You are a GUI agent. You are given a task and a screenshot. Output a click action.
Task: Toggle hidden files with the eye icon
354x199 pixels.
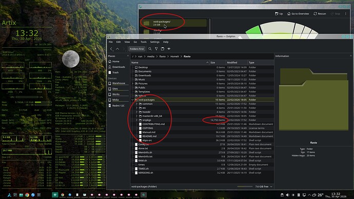[x=169, y=49]
